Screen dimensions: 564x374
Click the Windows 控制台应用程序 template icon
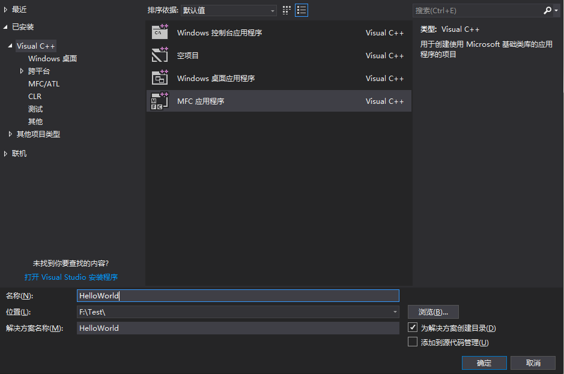tap(159, 32)
